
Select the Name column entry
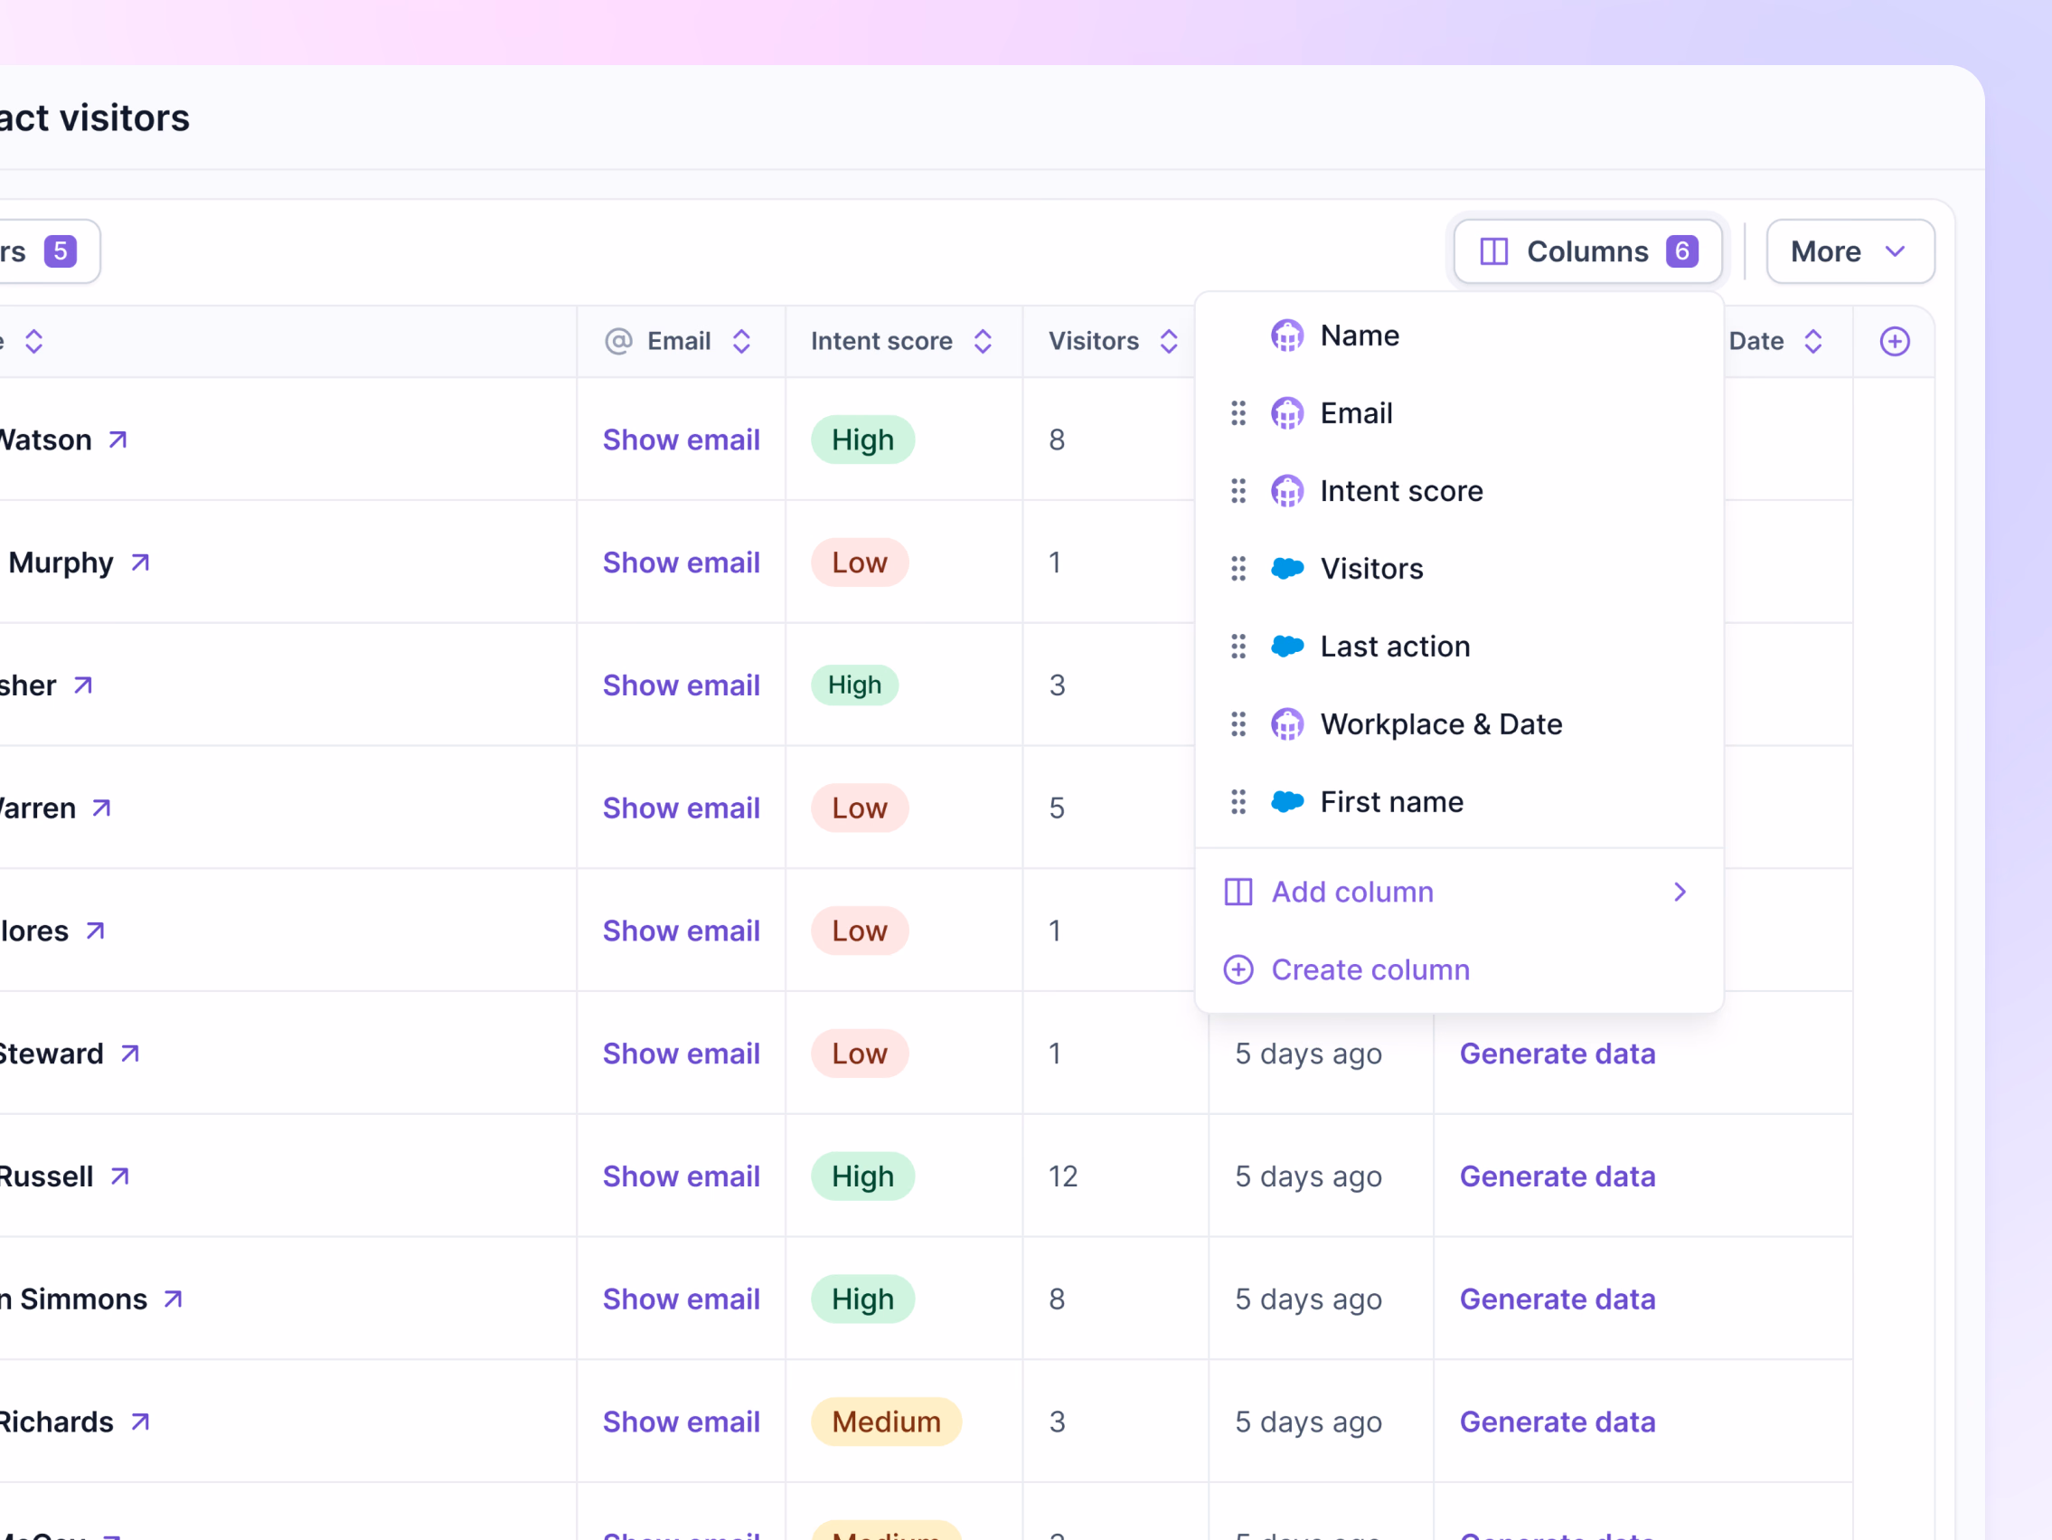[1459, 335]
